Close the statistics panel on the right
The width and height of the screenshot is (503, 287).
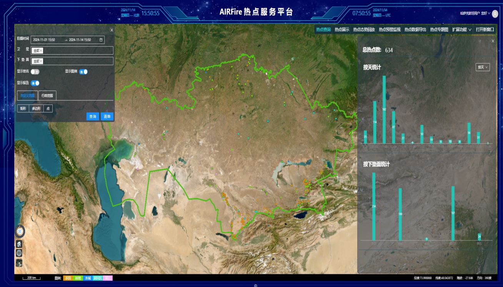493,41
